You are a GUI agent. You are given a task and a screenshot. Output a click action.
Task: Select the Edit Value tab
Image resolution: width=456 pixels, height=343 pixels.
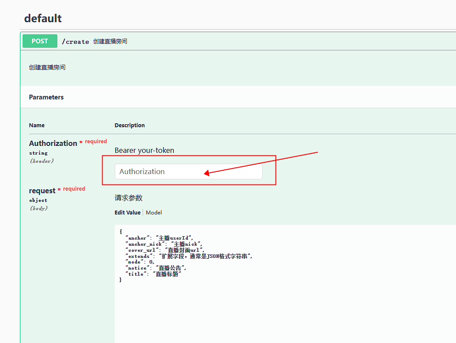coord(127,213)
